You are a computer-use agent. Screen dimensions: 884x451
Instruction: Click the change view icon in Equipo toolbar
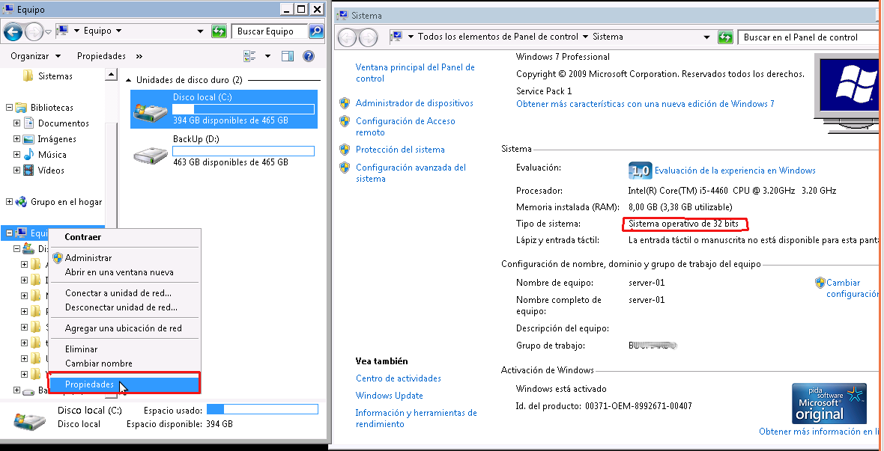(250, 56)
